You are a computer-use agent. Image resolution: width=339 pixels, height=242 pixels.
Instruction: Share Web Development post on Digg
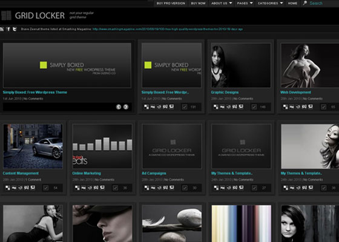[292, 106]
